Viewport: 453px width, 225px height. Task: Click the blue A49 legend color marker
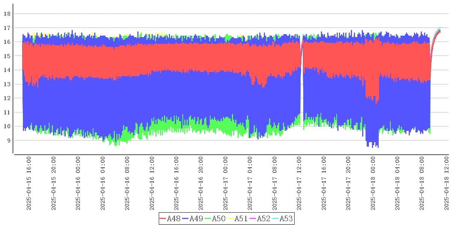point(185,219)
